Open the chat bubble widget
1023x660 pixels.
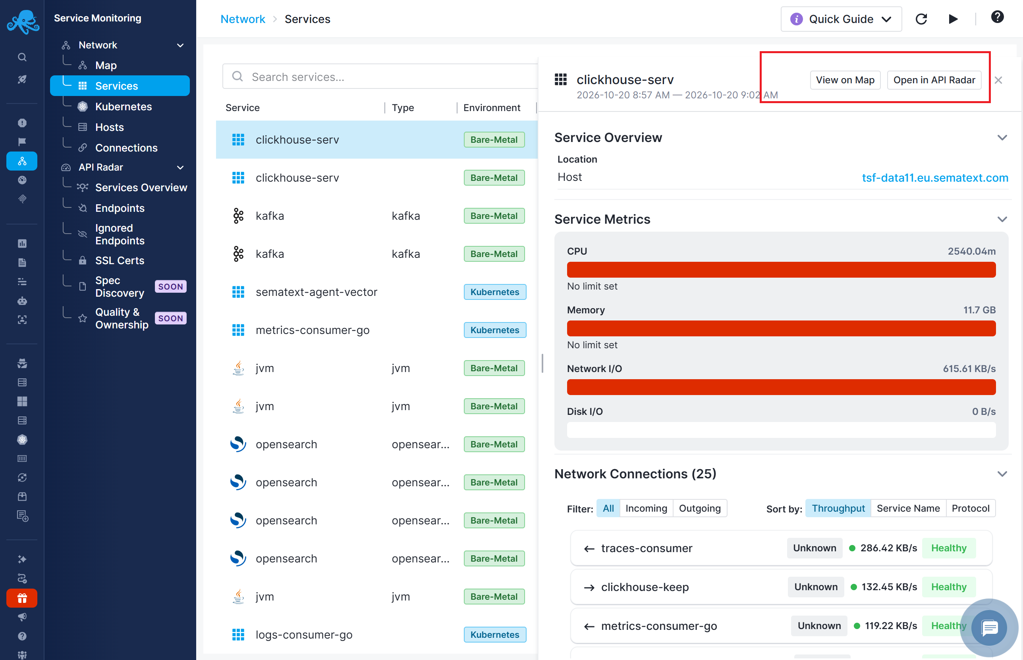pyautogui.click(x=989, y=628)
